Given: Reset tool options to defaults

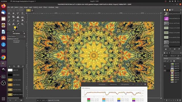Looking at the screenshot, I should [x=23, y=66].
